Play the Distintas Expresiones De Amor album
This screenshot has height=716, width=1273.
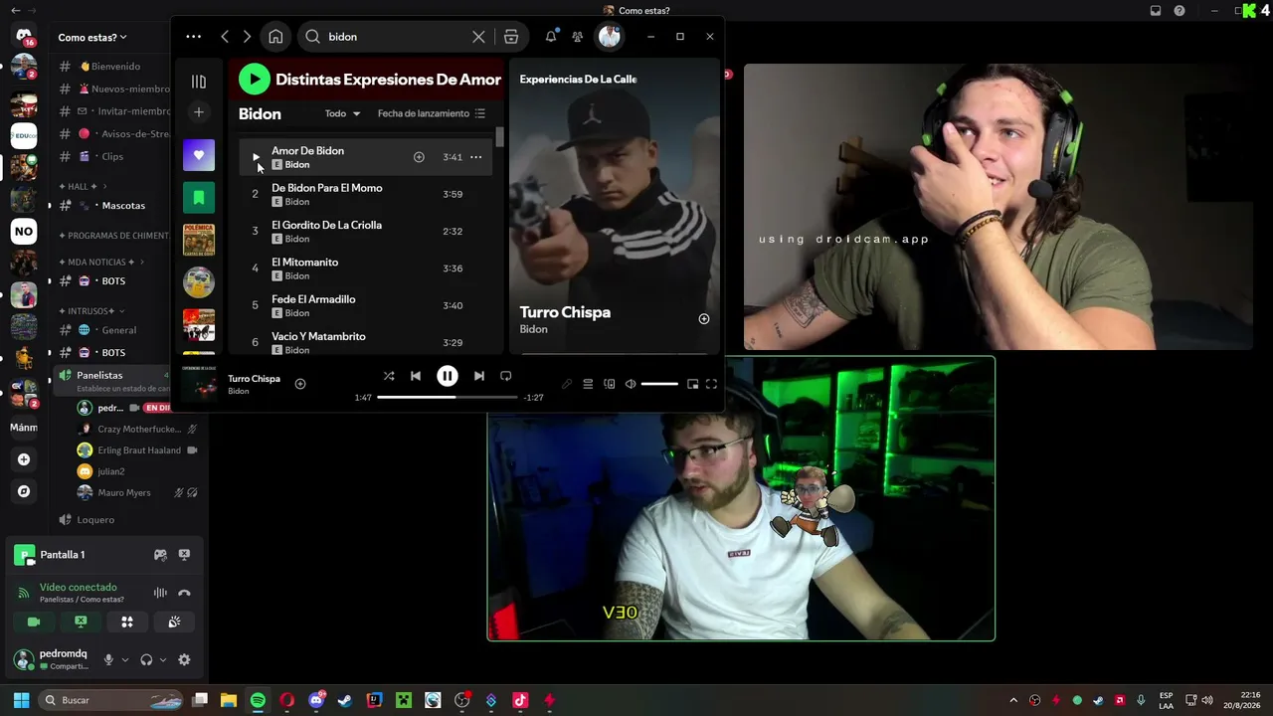pyautogui.click(x=254, y=80)
